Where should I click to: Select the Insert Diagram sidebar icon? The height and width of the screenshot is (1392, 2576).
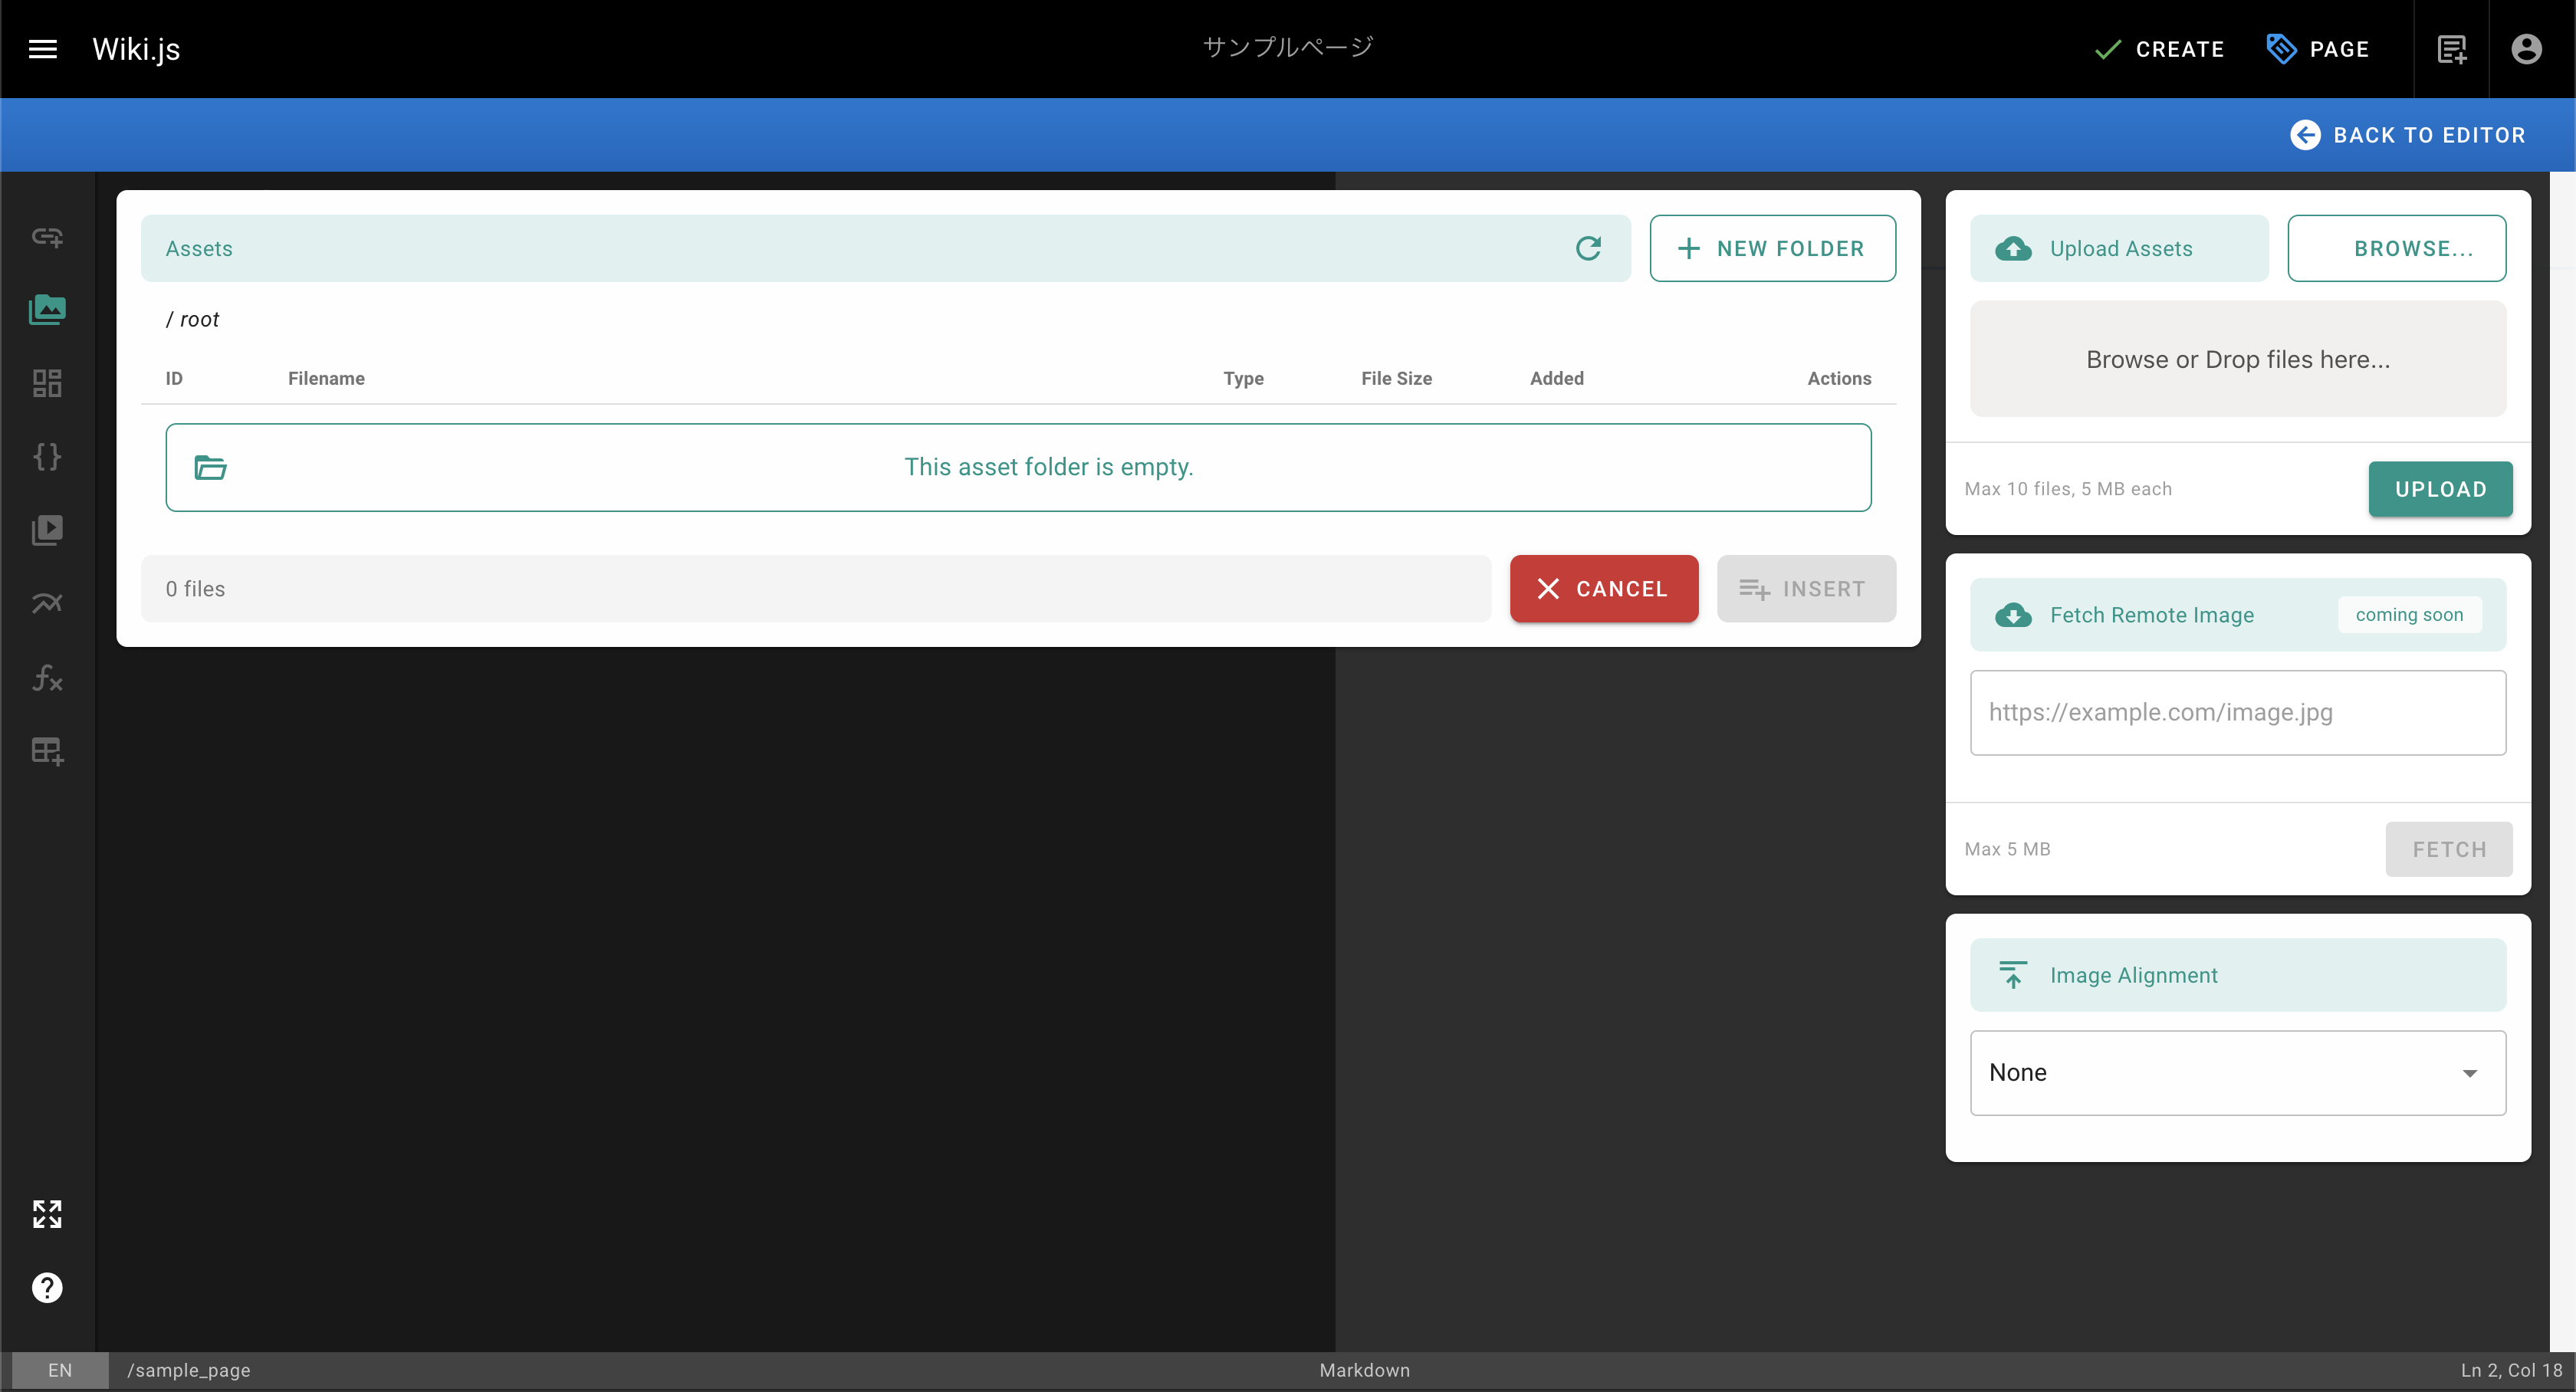[47, 603]
